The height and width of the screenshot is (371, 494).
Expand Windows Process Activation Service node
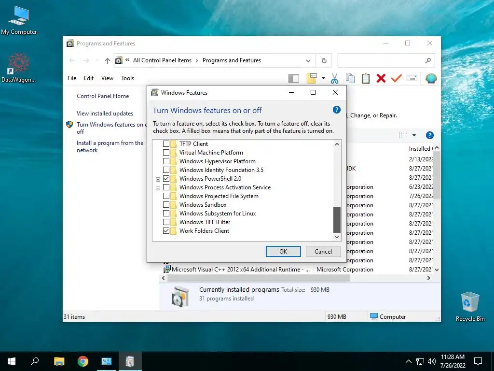click(x=158, y=188)
